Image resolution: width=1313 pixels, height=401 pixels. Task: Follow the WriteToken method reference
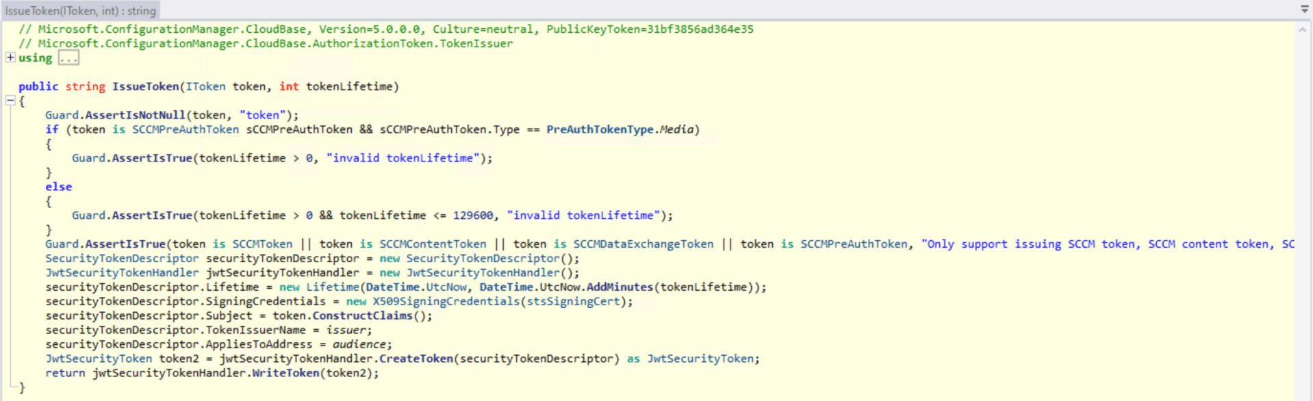pos(285,373)
